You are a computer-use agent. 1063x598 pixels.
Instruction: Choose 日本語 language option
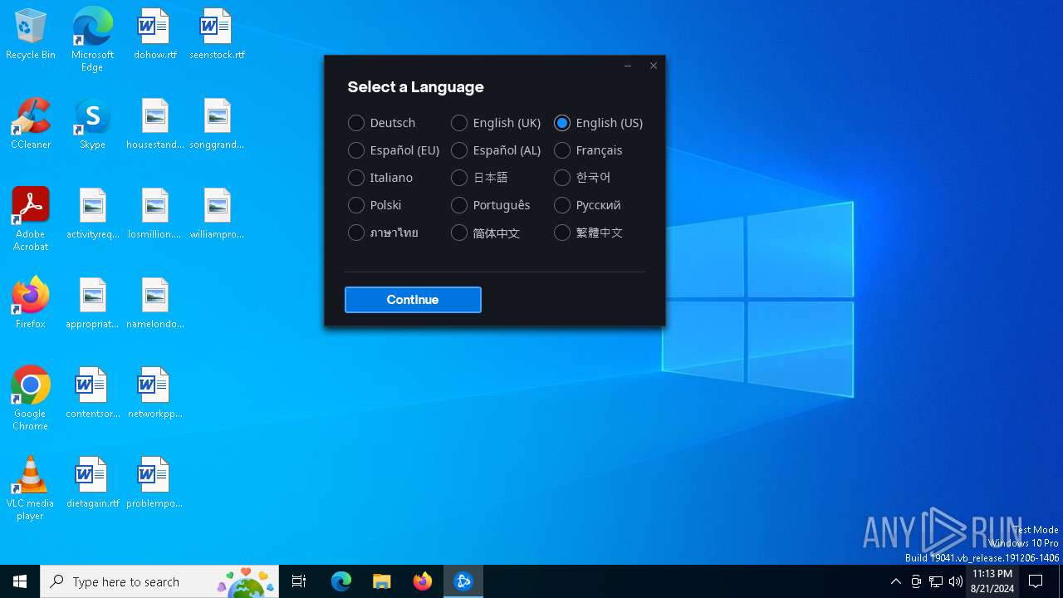click(x=479, y=178)
